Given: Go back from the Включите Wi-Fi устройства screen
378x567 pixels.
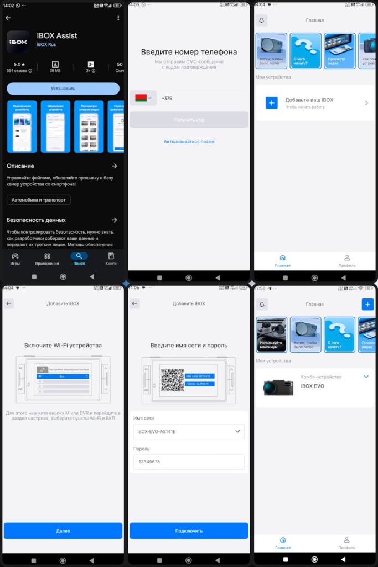Looking at the screenshot, I should 9,303.
